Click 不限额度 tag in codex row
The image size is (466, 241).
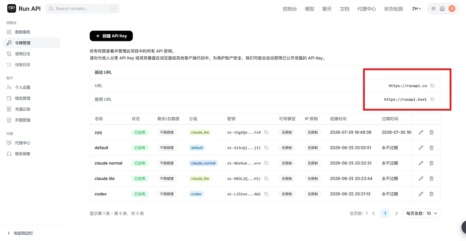[167, 194]
